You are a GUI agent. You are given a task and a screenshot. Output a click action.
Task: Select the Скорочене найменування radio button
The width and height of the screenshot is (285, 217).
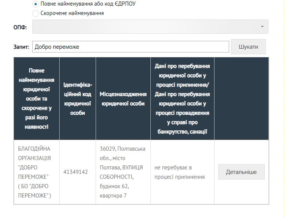(36, 13)
